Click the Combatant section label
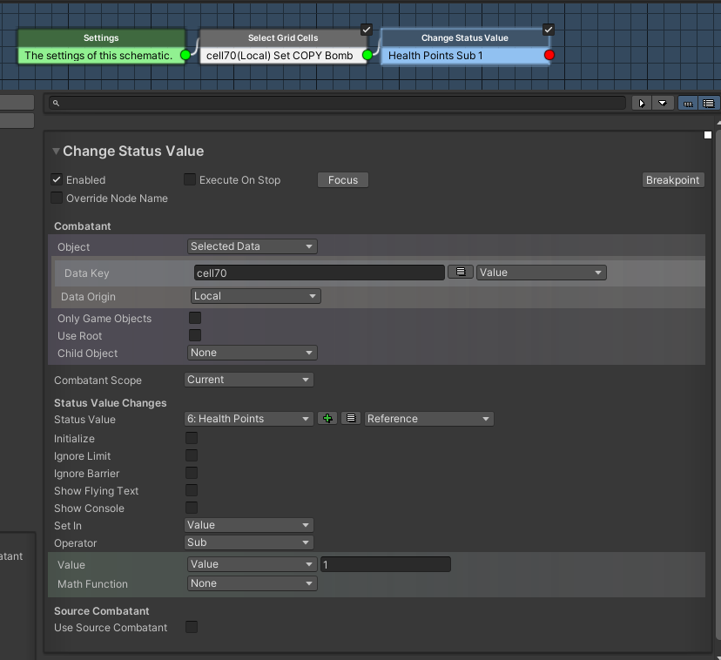Image resolution: width=721 pixels, height=660 pixels. click(x=83, y=226)
